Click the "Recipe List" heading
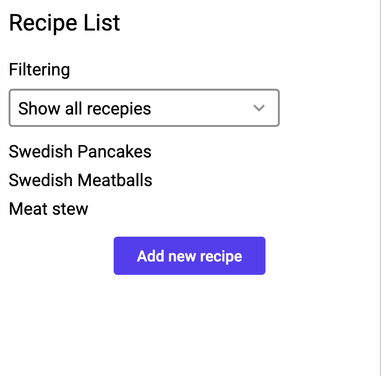The image size is (381, 376). tap(64, 23)
